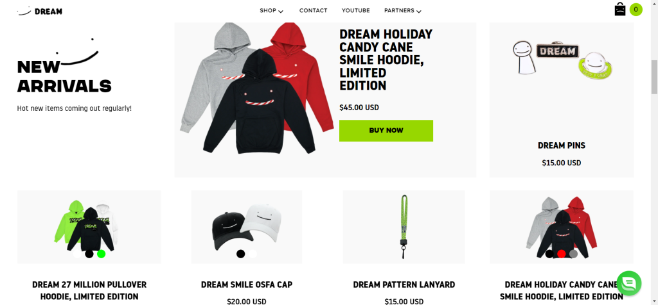Select green swatch on 27 Million hoodie
658x305 pixels.
pyautogui.click(x=101, y=254)
